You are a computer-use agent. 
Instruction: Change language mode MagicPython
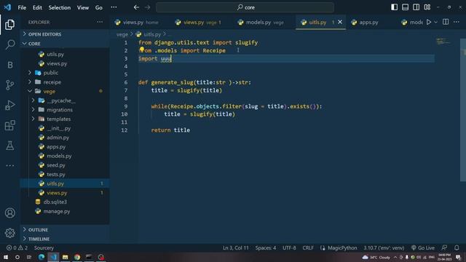pyautogui.click(x=342, y=247)
